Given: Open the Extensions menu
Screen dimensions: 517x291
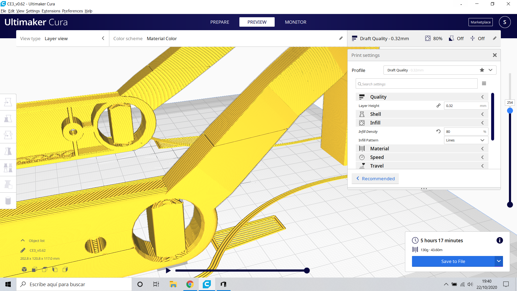Looking at the screenshot, I should tap(51, 11).
